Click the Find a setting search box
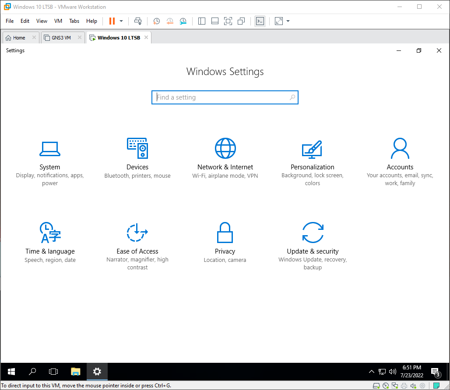The height and width of the screenshot is (390, 450). [225, 97]
